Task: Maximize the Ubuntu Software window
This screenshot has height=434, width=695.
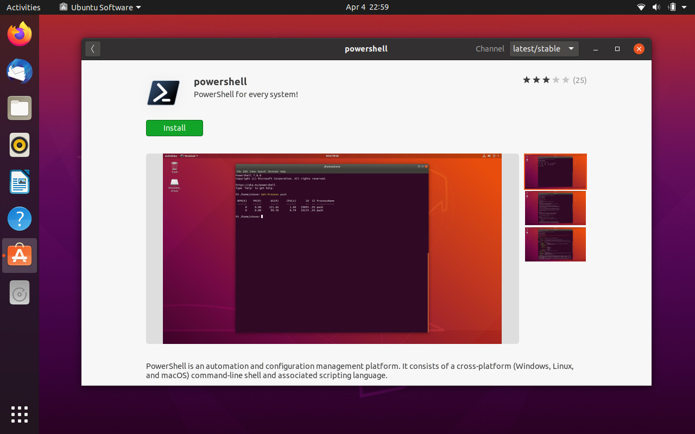Action: (x=617, y=49)
